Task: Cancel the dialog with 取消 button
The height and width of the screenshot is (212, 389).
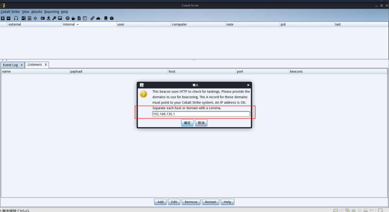Action: 201,123
